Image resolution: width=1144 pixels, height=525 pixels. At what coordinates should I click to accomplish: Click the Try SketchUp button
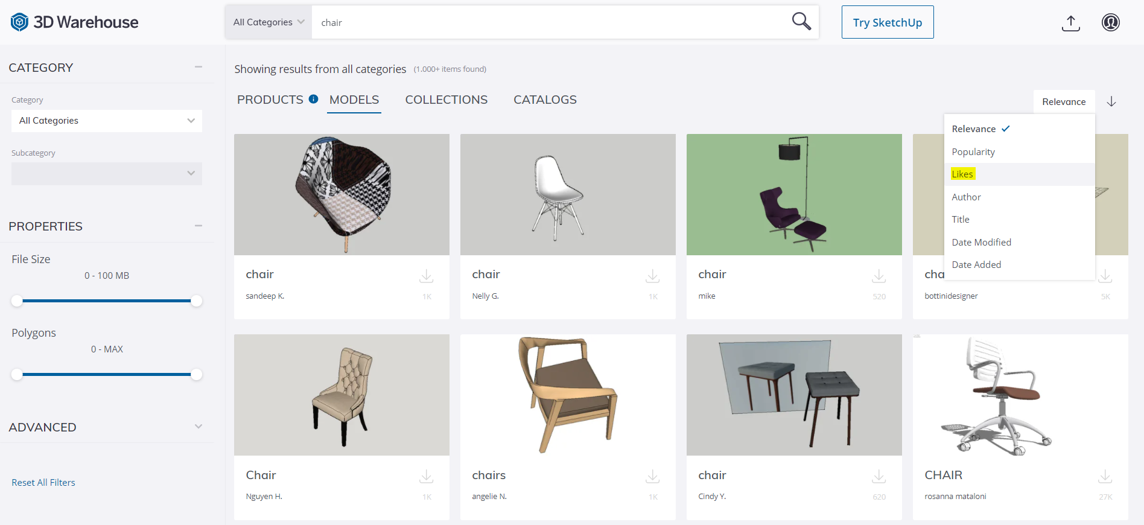tap(888, 22)
